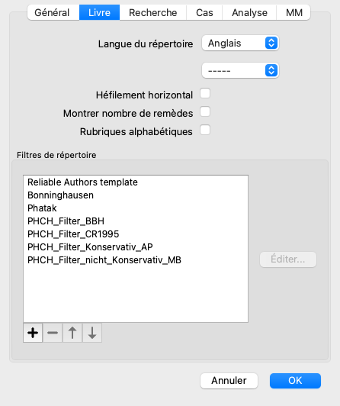This screenshot has width=340, height=406.
Task: Check Montrer nombre de remèdes
Action: pyautogui.click(x=205, y=112)
